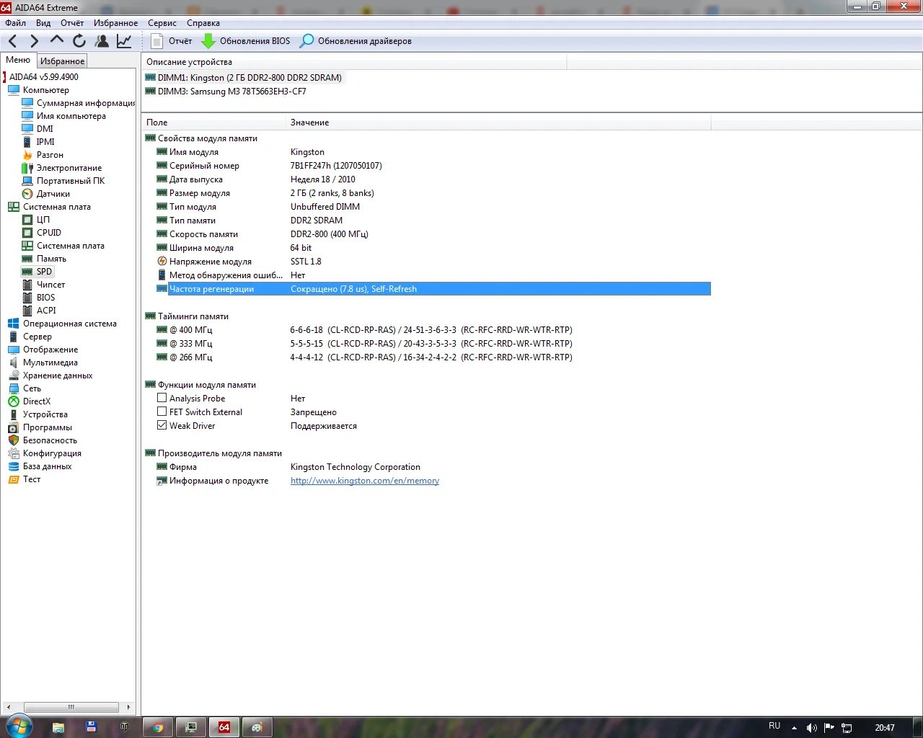The height and width of the screenshot is (738, 923).
Task: Click the Отчёт report button
Action: pyautogui.click(x=172, y=41)
